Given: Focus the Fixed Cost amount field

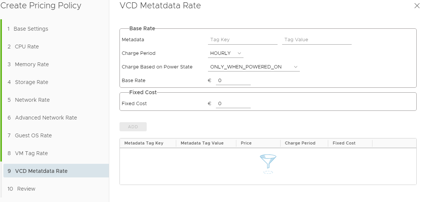Looking at the screenshot, I should tap(233, 104).
